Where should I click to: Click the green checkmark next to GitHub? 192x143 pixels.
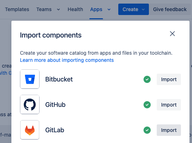(147, 105)
